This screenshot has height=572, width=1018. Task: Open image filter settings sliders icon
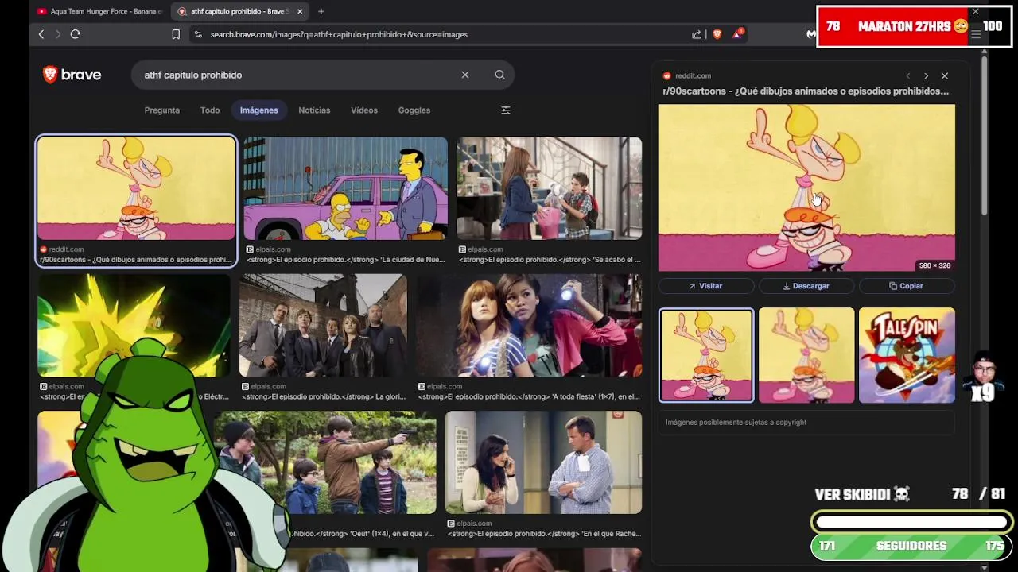click(506, 110)
